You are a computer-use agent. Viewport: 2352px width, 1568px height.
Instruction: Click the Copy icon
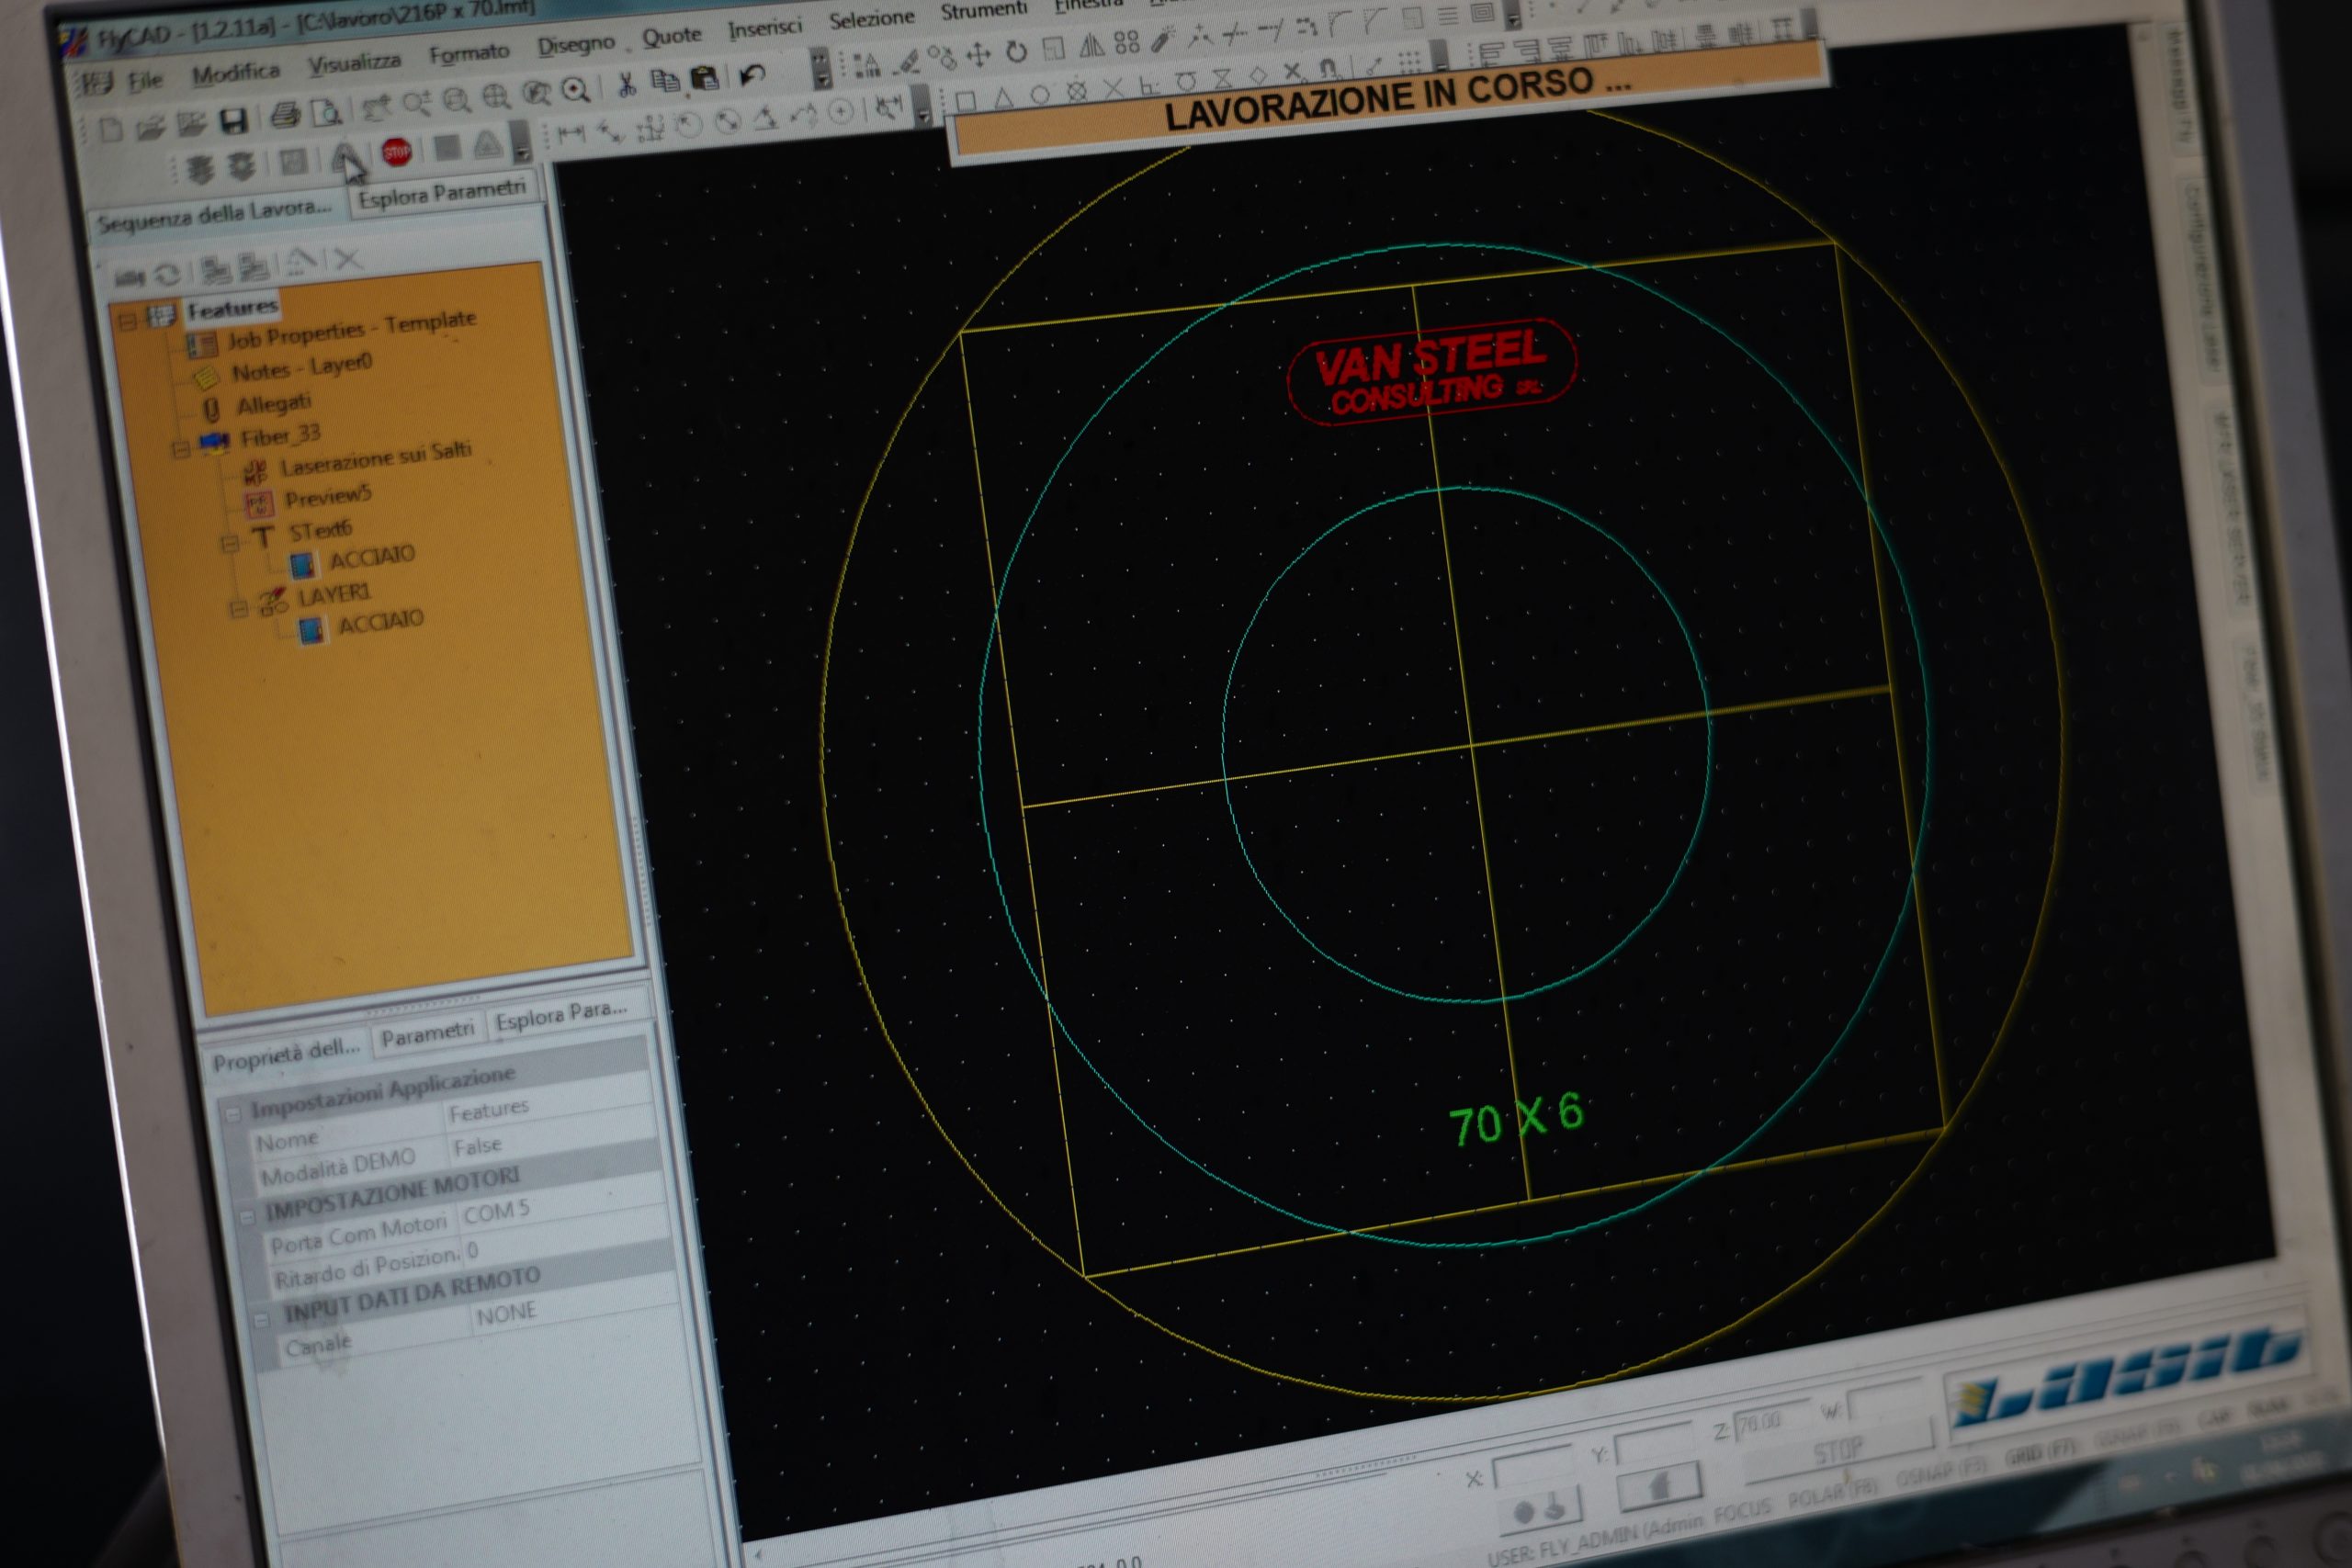(665, 81)
